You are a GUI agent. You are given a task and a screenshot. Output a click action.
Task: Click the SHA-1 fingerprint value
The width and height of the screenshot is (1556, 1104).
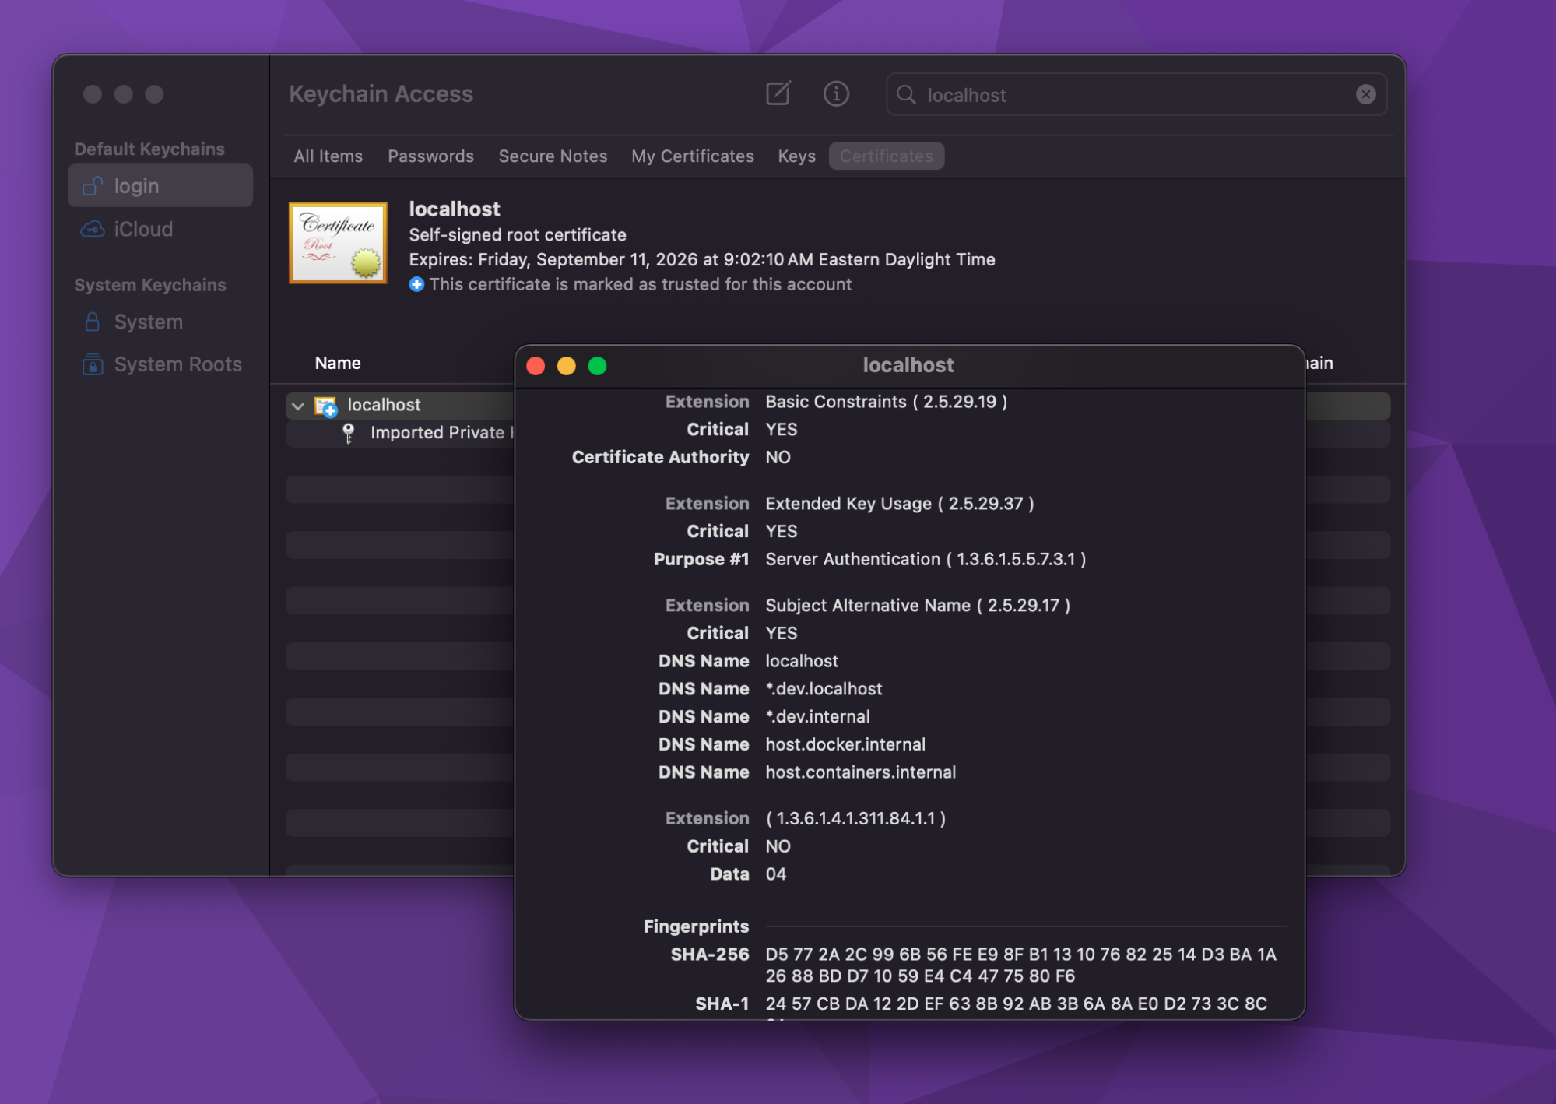(1016, 1004)
